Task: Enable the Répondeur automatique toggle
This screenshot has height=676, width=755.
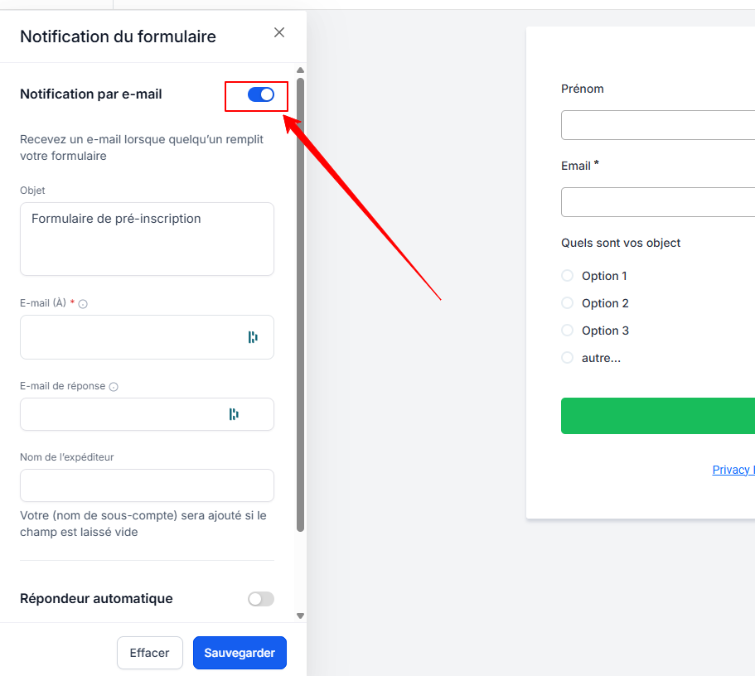Action: pyautogui.click(x=261, y=599)
